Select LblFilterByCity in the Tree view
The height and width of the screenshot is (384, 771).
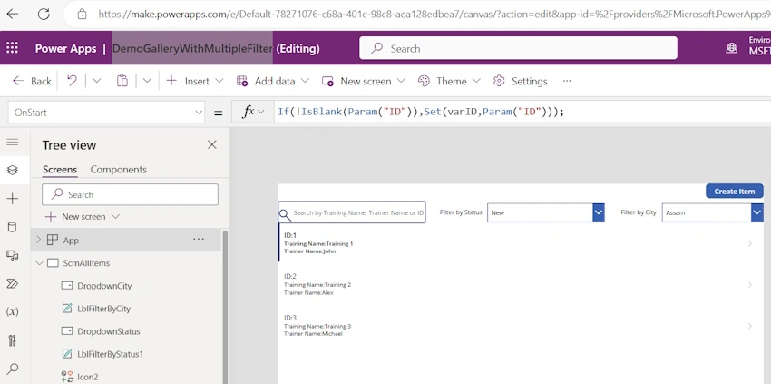click(x=103, y=309)
